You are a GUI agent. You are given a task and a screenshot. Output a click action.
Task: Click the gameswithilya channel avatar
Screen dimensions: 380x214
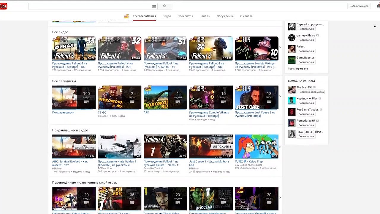click(x=292, y=37)
